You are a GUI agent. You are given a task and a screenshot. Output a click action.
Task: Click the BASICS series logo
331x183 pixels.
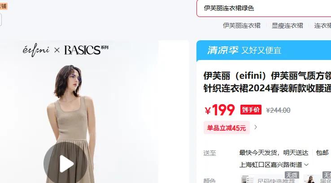click(86, 50)
